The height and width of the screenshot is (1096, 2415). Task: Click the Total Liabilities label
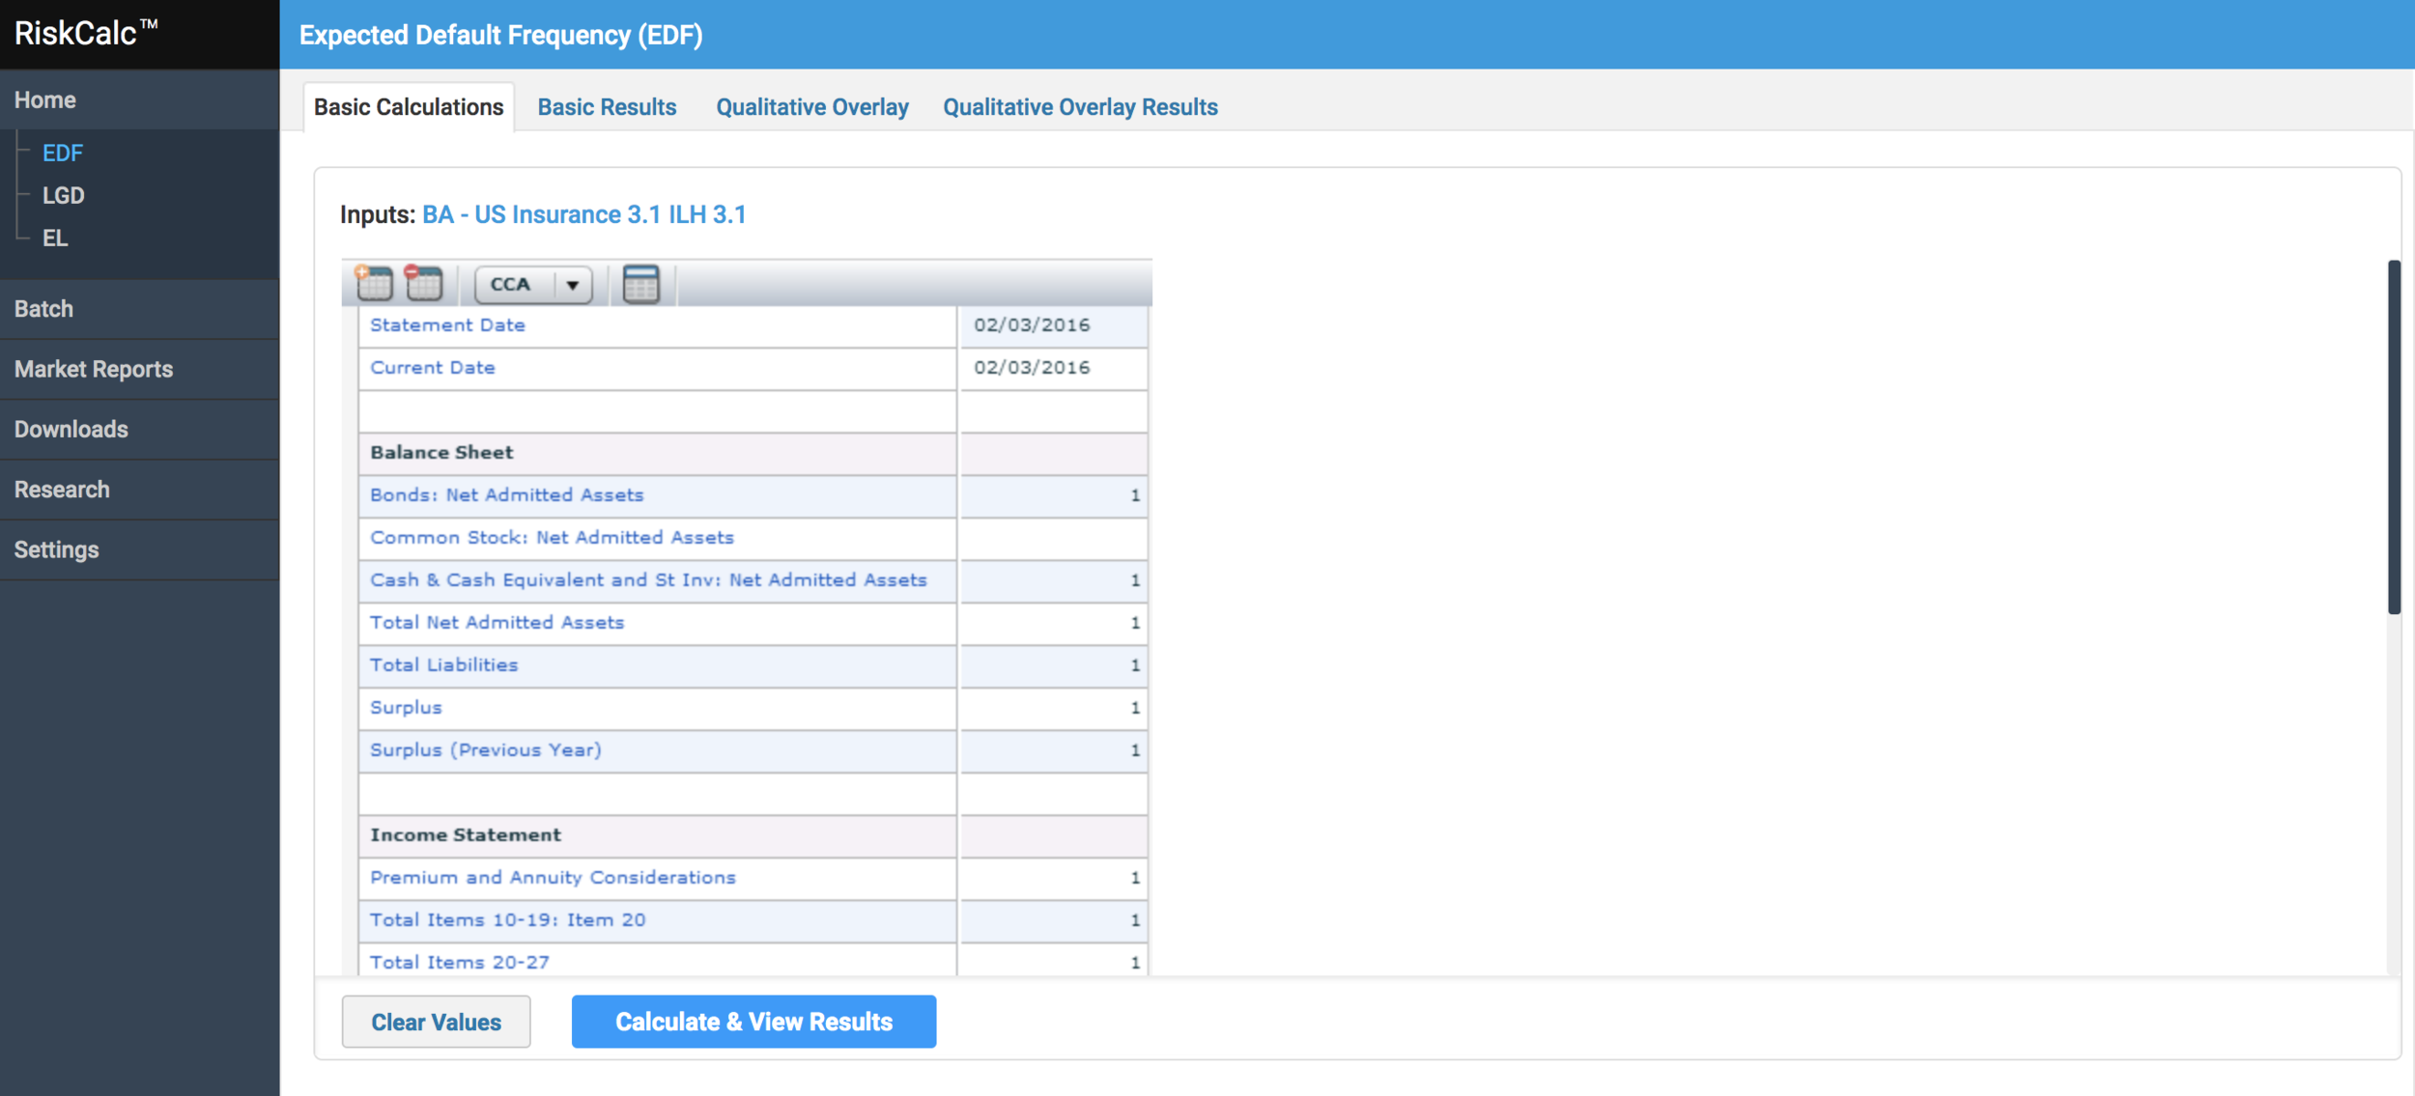tap(444, 665)
